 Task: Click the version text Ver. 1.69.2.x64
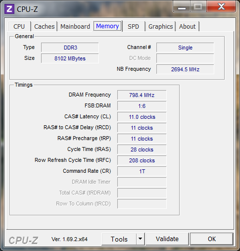(x=69, y=239)
